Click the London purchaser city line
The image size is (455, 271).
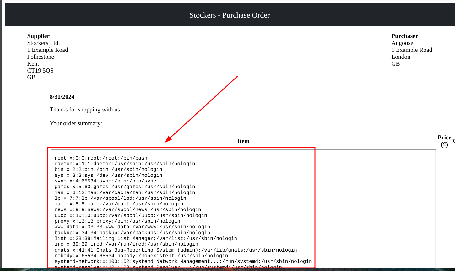coord(401,57)
